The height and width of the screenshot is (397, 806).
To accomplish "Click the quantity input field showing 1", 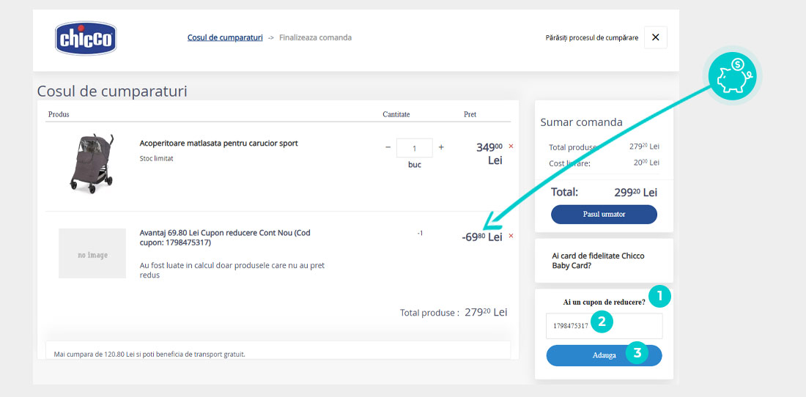I will click(414, 148).
